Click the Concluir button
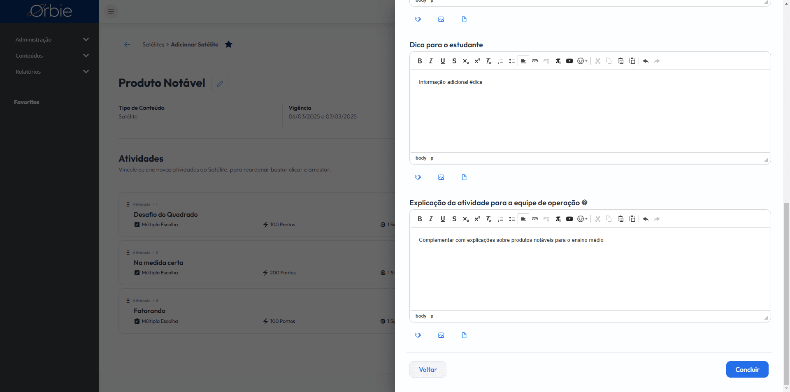Viewport: 790px width, 392px height. coord(747,369)
